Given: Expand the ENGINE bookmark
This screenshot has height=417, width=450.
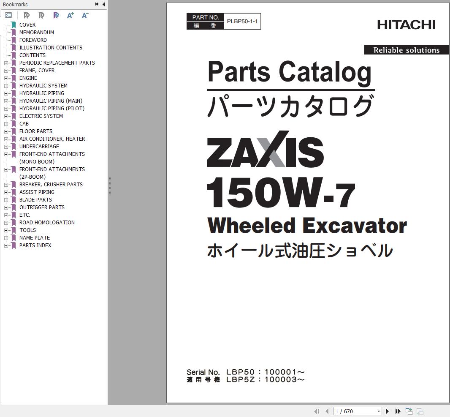Looking at the screenshot, I should [x=6, y=78].
